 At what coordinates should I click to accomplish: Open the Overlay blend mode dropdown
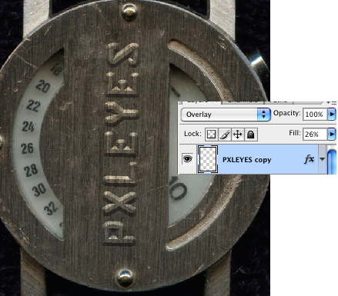tap(226, 115)
